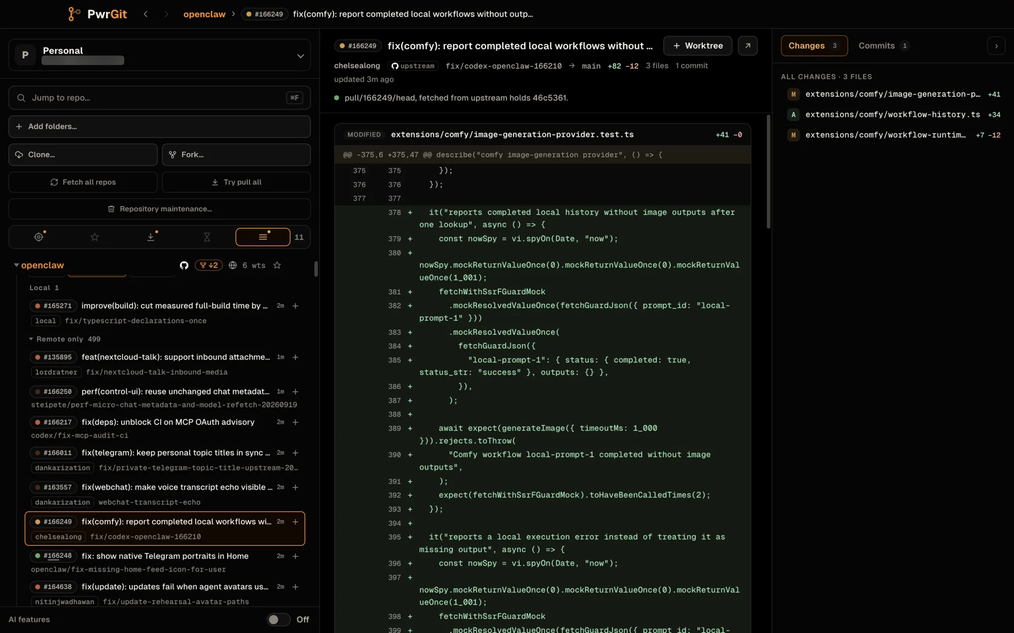Click Add folders

click(x=160, y=126)
